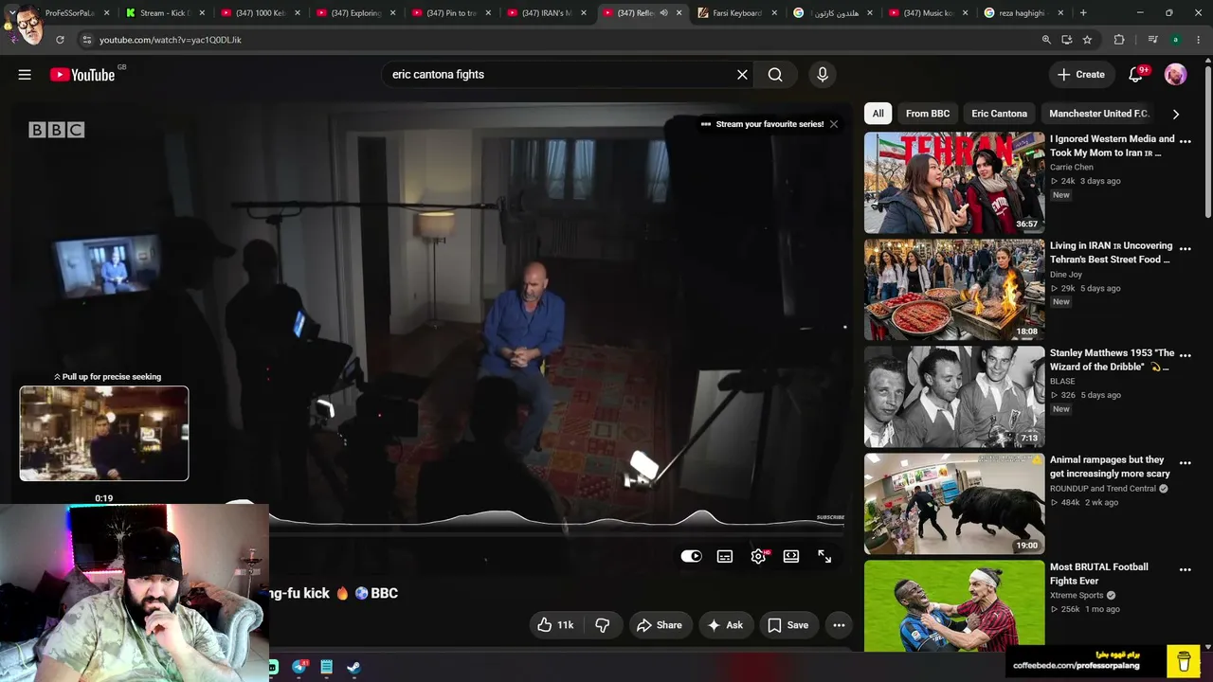Dismiss the 'Stream your favourite series!' banner
This screenshot has width=1213, height=682.
point(834,124)
